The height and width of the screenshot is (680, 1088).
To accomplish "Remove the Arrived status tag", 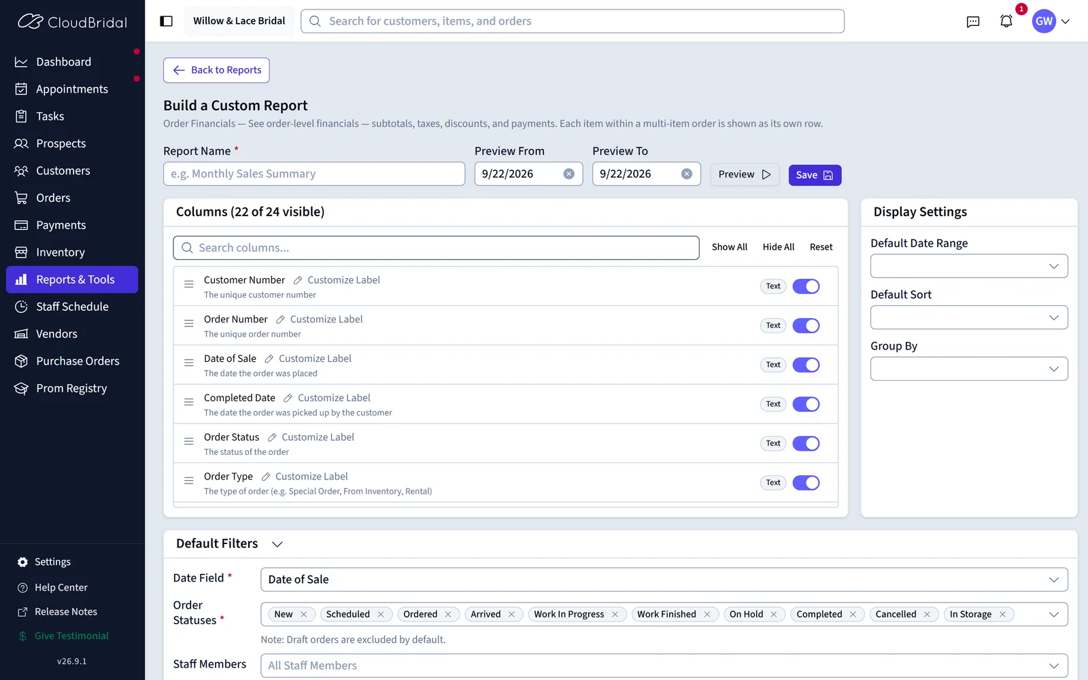I will pos(511,614).
